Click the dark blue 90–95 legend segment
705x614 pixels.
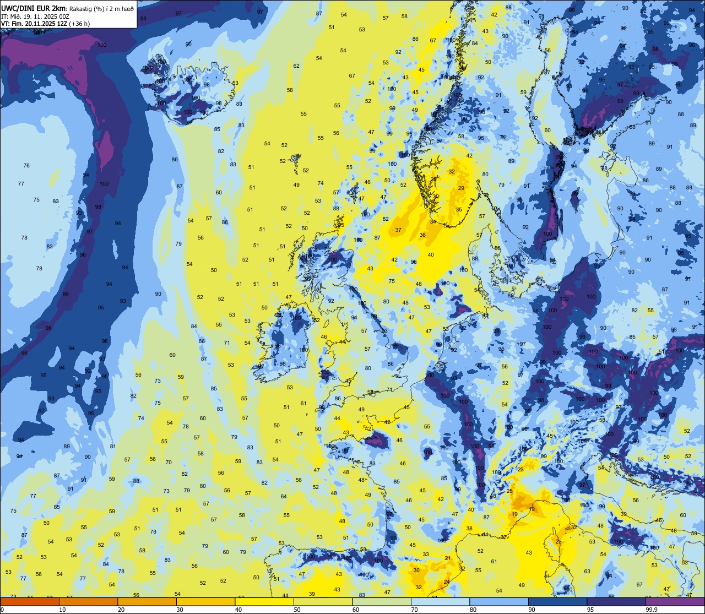558,601
